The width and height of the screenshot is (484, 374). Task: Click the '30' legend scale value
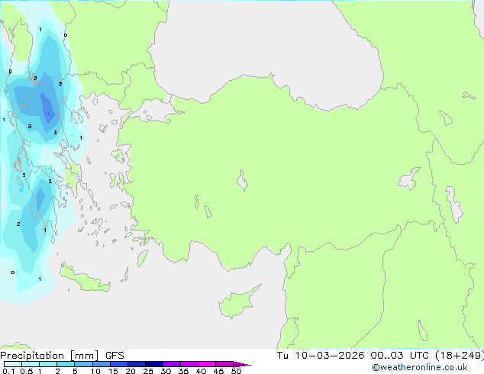click(166, 371)
